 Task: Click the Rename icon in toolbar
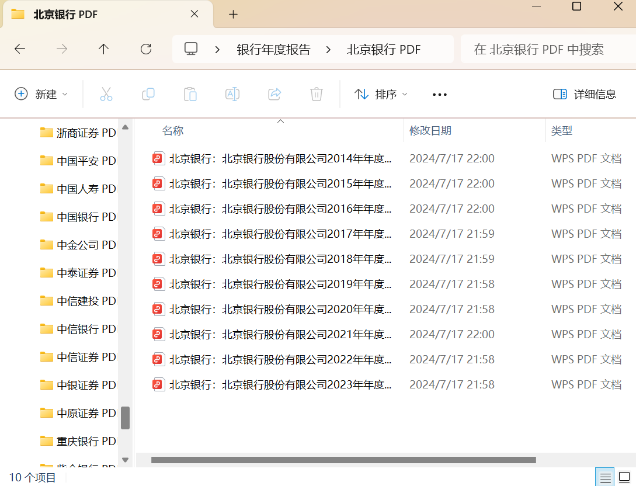(232, 94)
